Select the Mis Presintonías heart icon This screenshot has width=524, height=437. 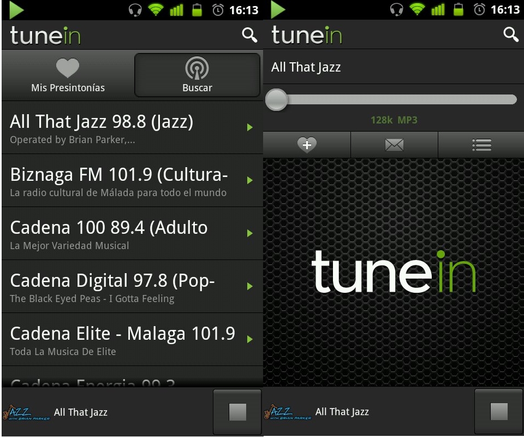click(x=68, y=68)
